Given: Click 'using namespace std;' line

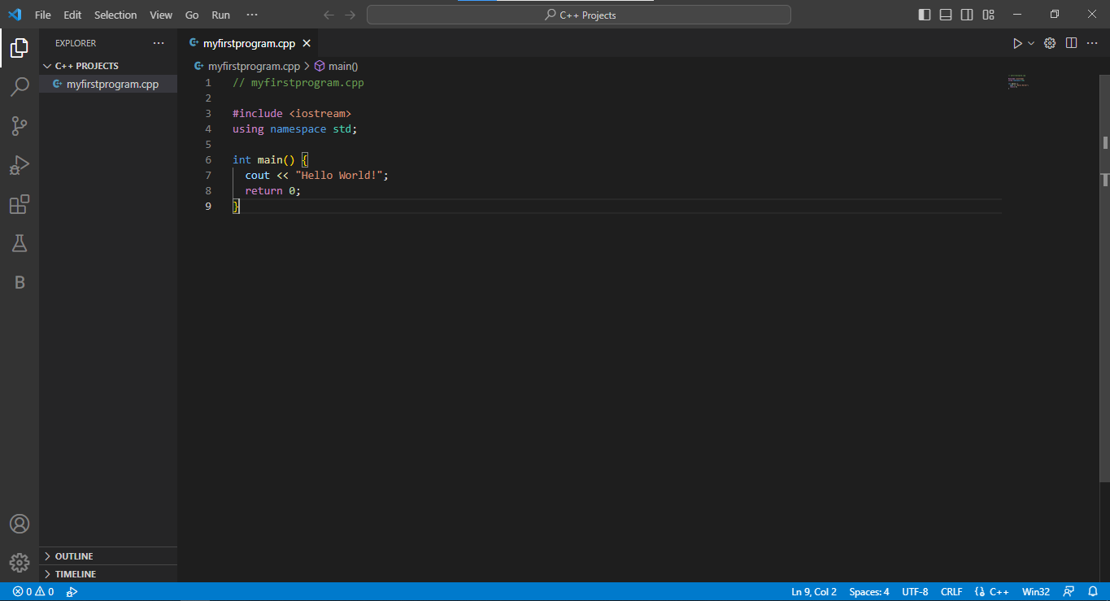Looking at the screenshot, I should point(295,129).
